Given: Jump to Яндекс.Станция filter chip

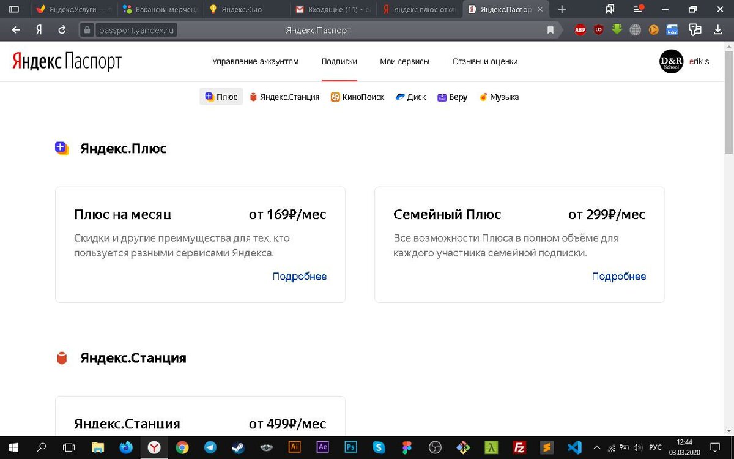Looking at the screenshot, I should coord(284,97).
